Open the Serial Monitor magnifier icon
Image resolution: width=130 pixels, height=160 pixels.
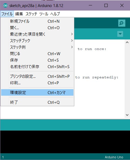(x=122, y=23)
